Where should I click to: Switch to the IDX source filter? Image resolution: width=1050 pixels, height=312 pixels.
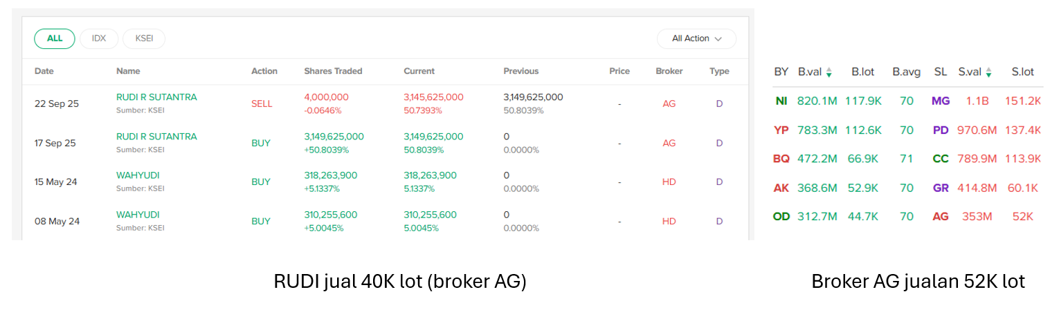point(99,39)
